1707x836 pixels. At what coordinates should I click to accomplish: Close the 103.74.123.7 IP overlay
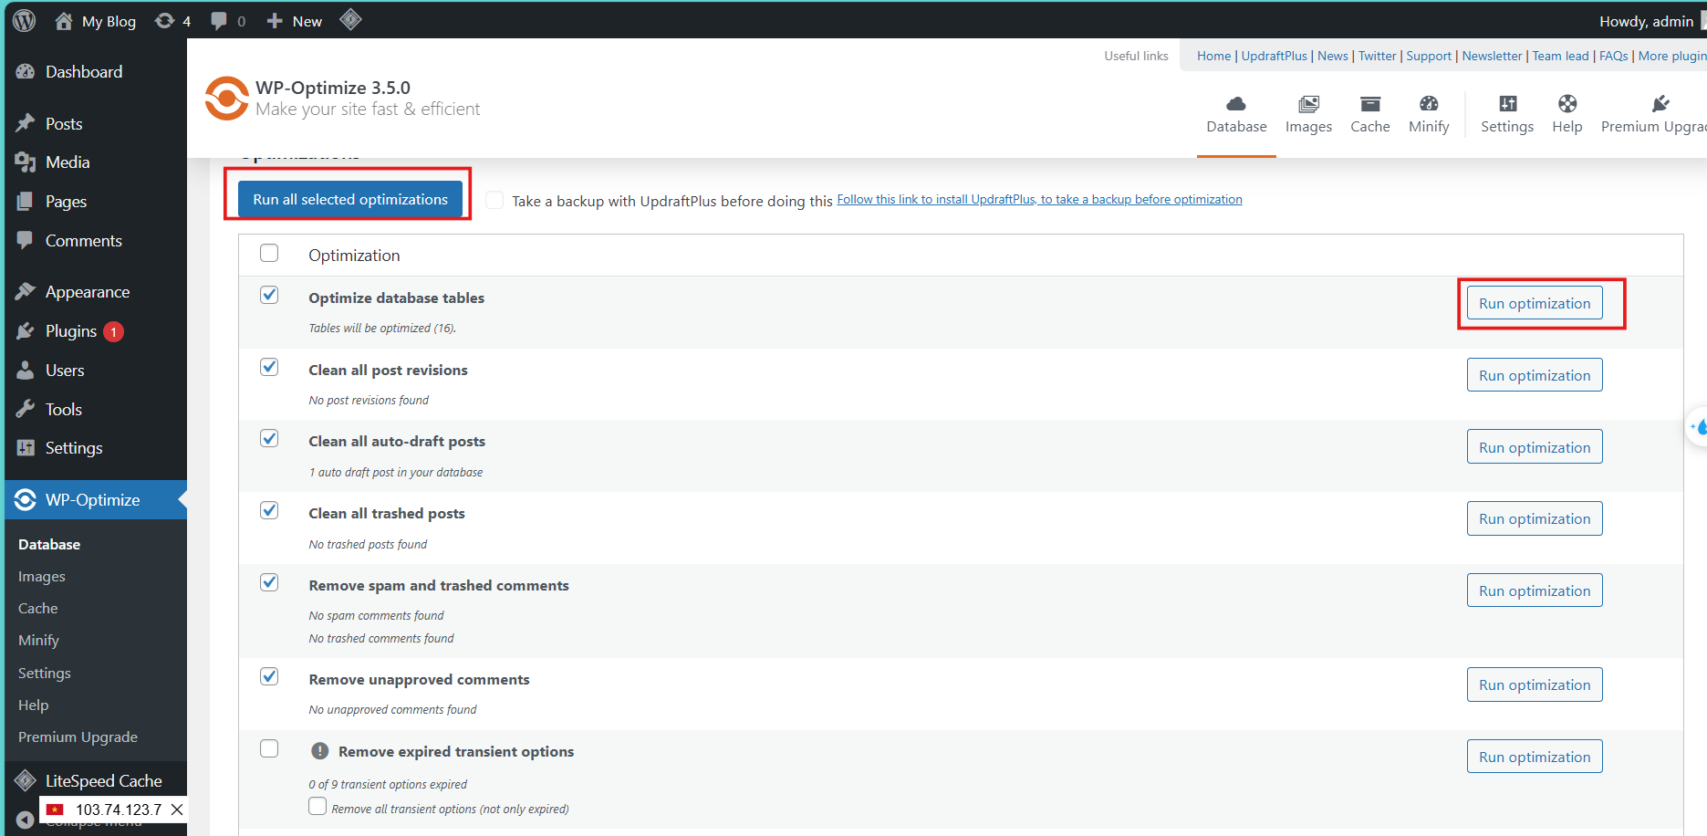tap(178, 810)
